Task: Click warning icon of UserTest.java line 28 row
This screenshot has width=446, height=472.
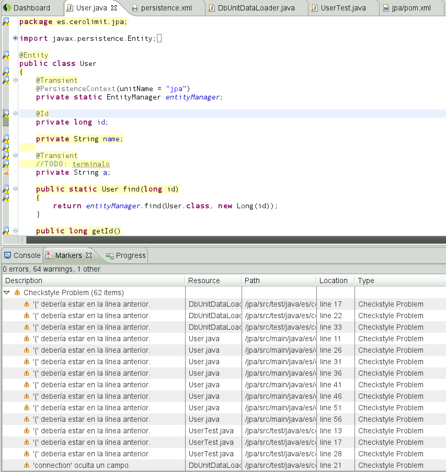Action: [27, 454]
